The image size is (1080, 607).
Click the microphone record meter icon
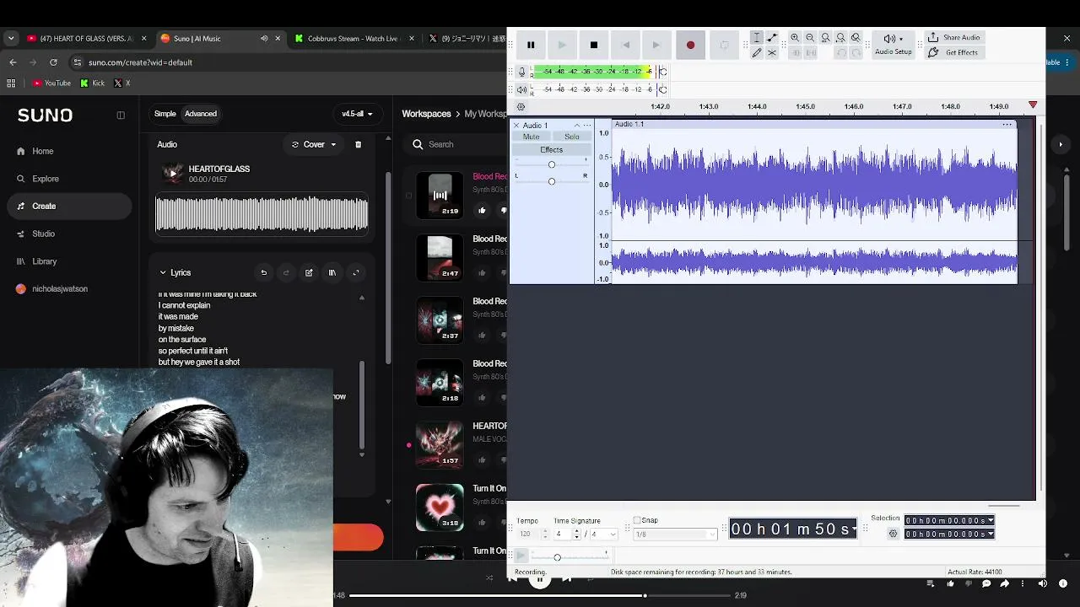click(522, 72)
